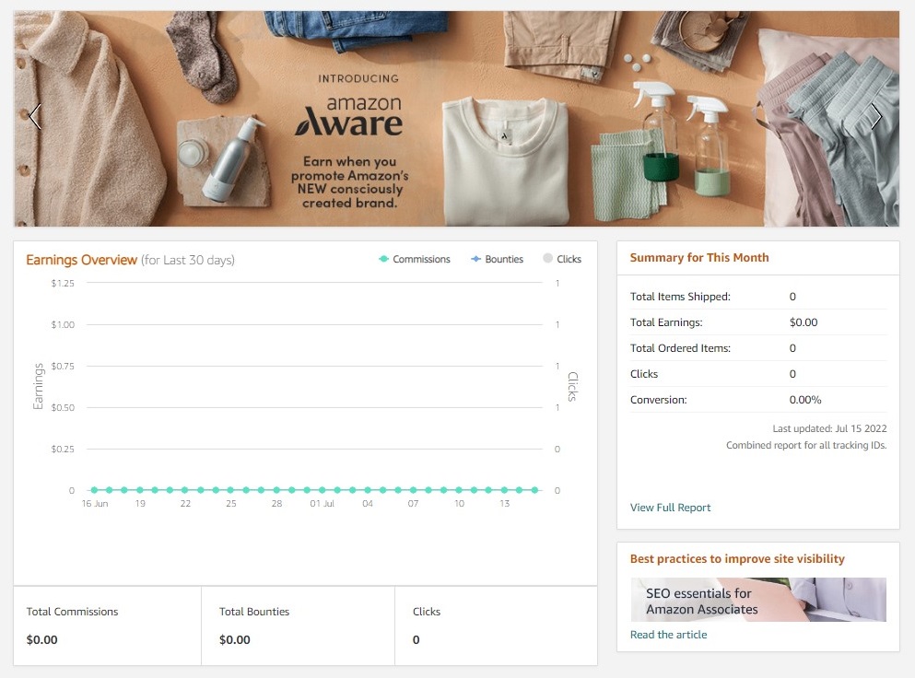Click the 0.00% conversion value
The height and width of the screenshot is (678, 915).
point(805,400)
